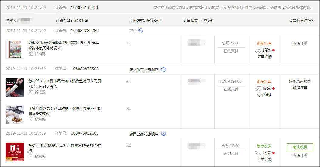Click order number 106082282789
320x167 pixels.
[x=85, y=31]
